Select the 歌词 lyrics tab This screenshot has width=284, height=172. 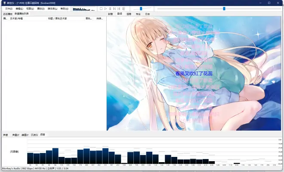(120, 14)
